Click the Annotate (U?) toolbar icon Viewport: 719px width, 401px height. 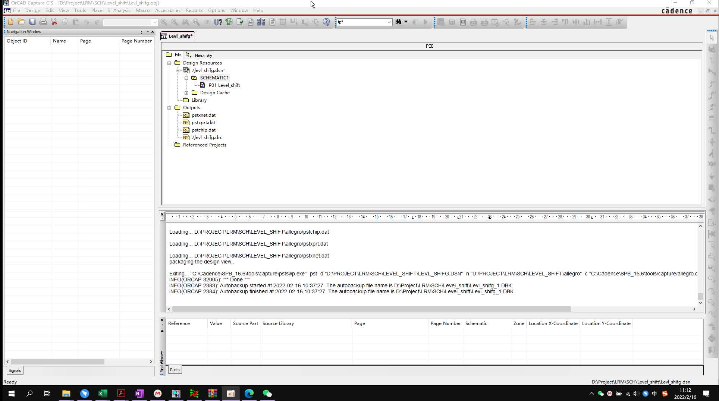(x=218, y=22)
